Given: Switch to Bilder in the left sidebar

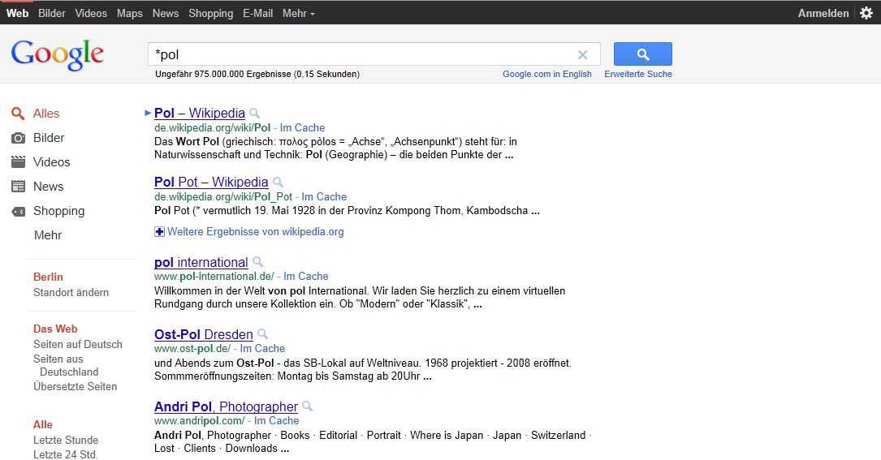Looking at the screenshot, I should pos(49,138).
